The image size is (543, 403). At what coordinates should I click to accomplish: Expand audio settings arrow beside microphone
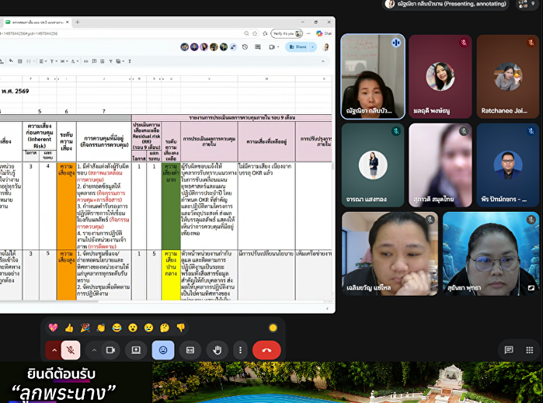pos(54,350)
